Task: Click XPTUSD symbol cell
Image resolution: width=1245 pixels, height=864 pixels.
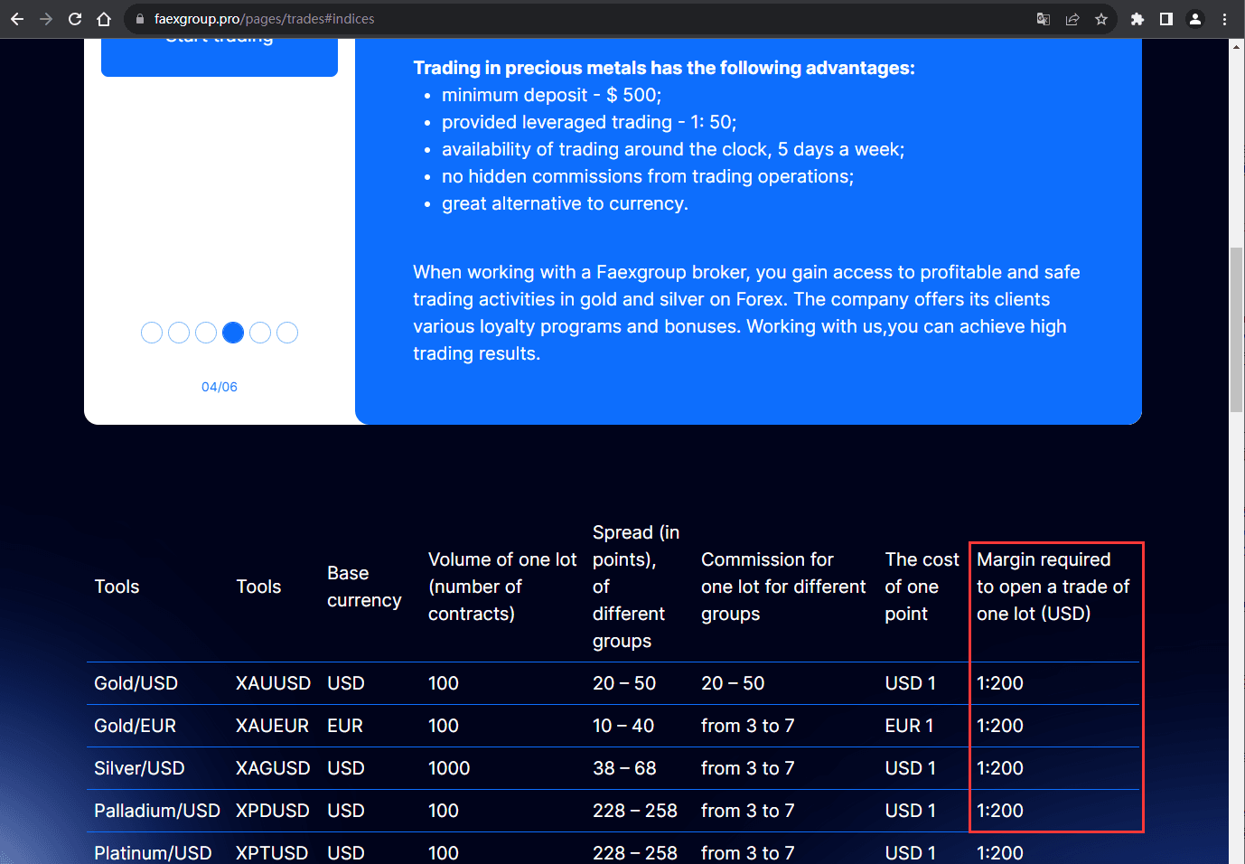Action: point(272,853)
